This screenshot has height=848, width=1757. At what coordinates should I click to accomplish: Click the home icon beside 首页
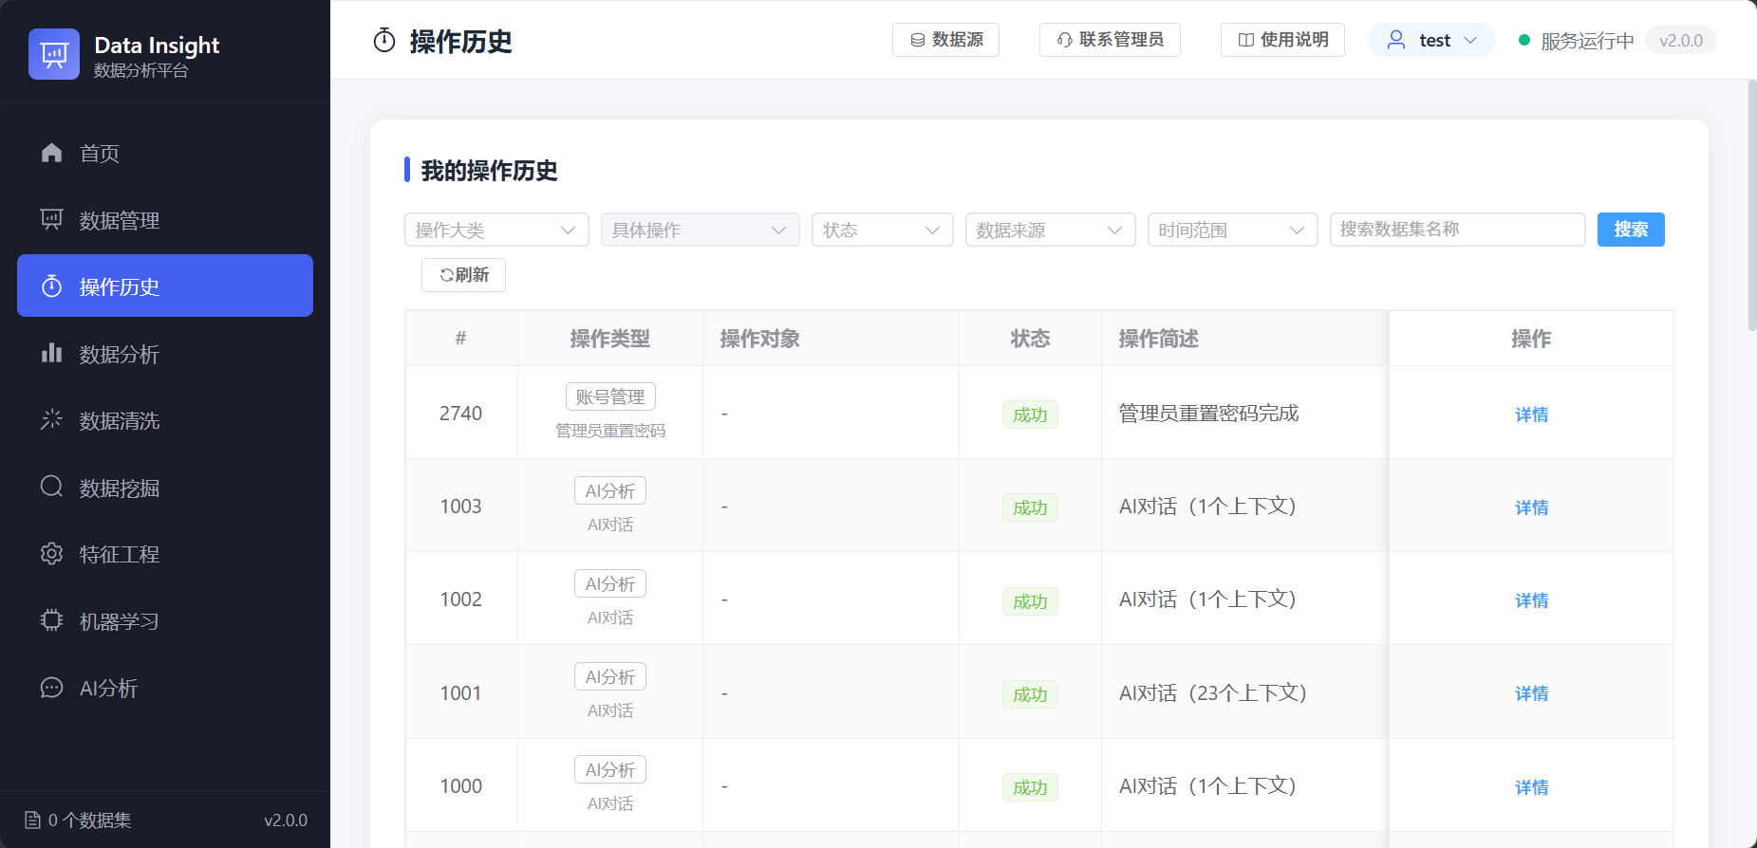coord(52,153)
